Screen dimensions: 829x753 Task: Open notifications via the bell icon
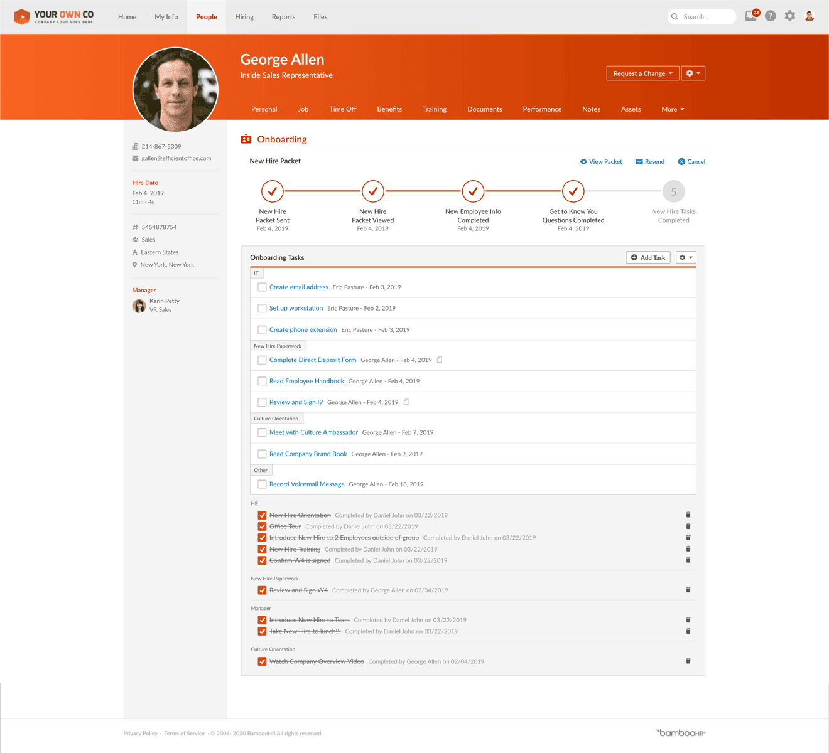pos(750,16)
